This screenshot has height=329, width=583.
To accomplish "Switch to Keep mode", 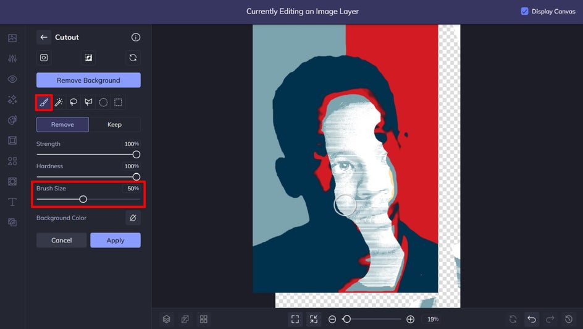I will (x=114, y=125).
